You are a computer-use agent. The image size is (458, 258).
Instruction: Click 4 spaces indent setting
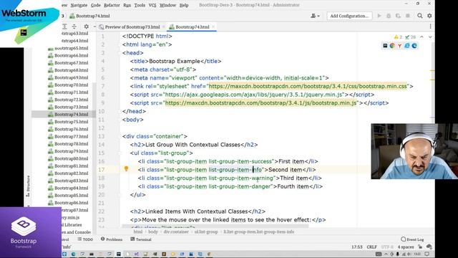click(x=406, y=247)
